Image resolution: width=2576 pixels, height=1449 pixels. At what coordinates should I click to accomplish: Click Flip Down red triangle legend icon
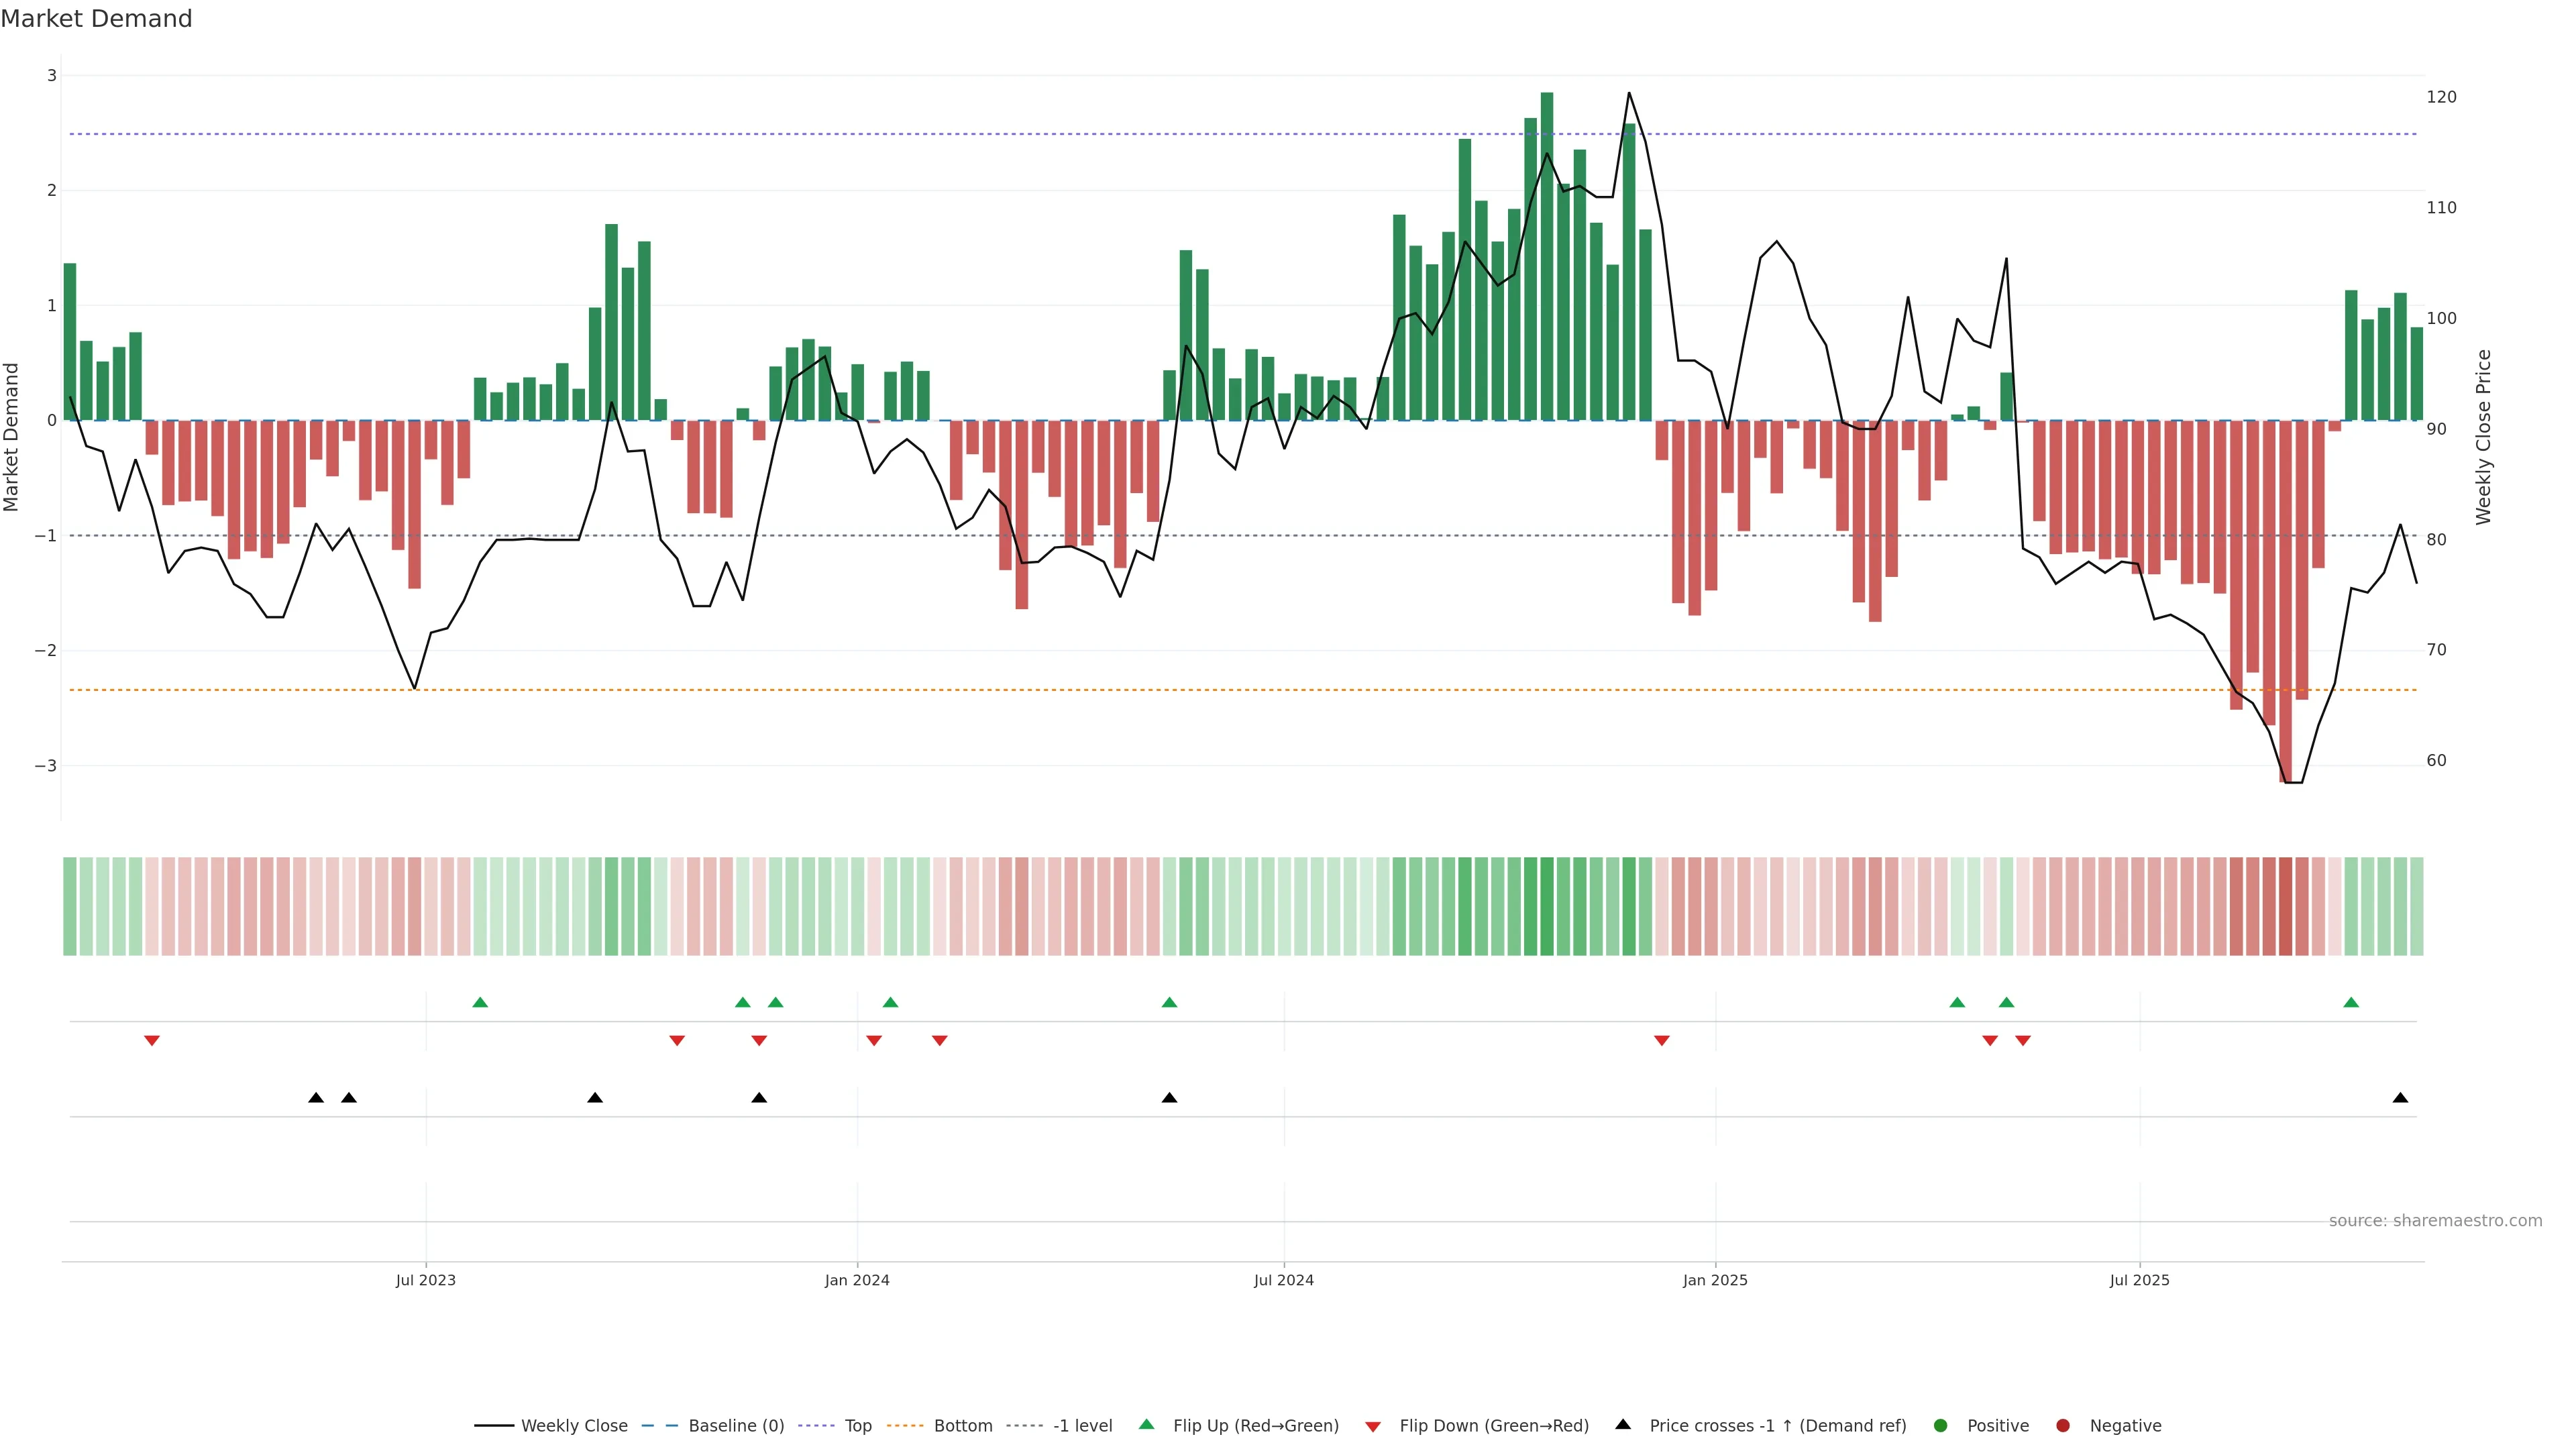(x=1373, y=1427)
